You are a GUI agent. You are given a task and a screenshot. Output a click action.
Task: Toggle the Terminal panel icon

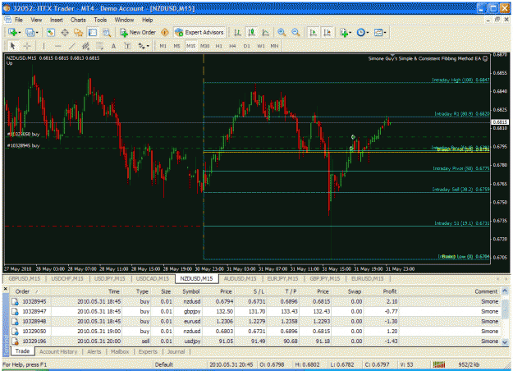pos(93,32)
